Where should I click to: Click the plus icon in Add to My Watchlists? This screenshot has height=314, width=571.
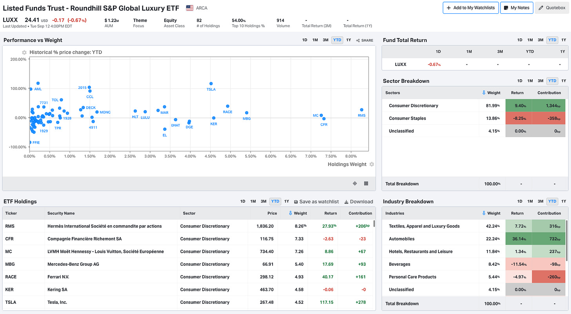click(x=449, y=8)
